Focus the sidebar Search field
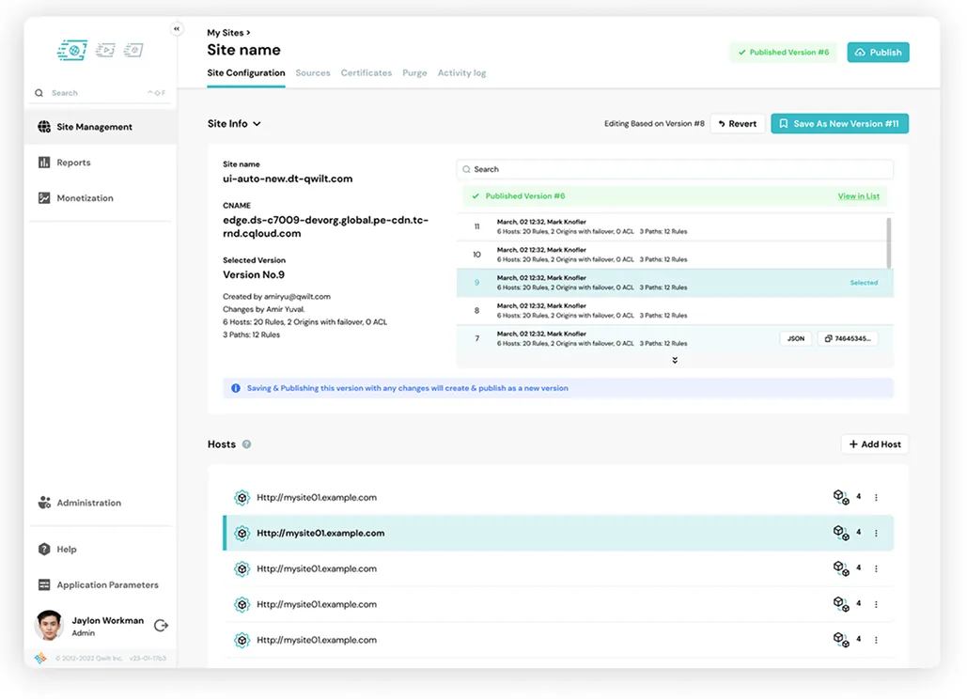Viewport: 967px width, 699px height. [101, 92]
